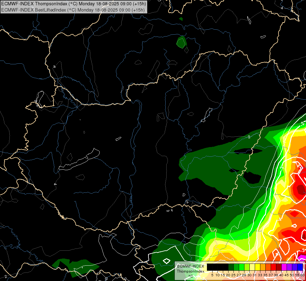Pick the bright green 27–29 legend swatch
This screenshot has height=281, width=306.
click(242, 267)
